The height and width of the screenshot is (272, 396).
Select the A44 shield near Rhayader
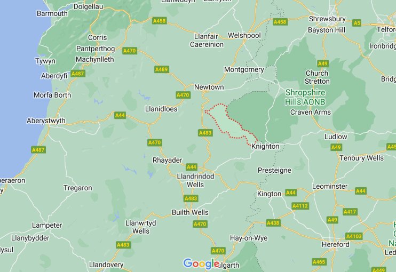point(191,167)
